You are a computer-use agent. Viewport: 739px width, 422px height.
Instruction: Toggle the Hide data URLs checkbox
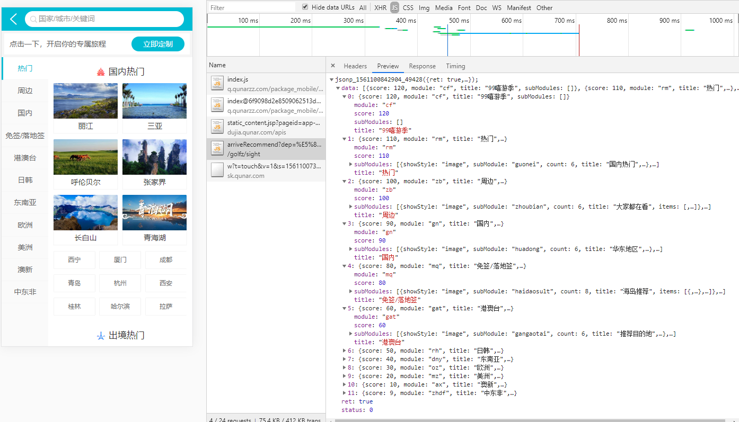point(305,7)
